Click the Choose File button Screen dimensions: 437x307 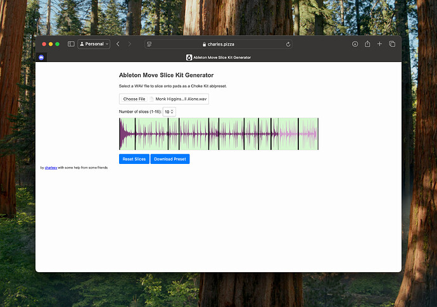click(x=134, y=99)
